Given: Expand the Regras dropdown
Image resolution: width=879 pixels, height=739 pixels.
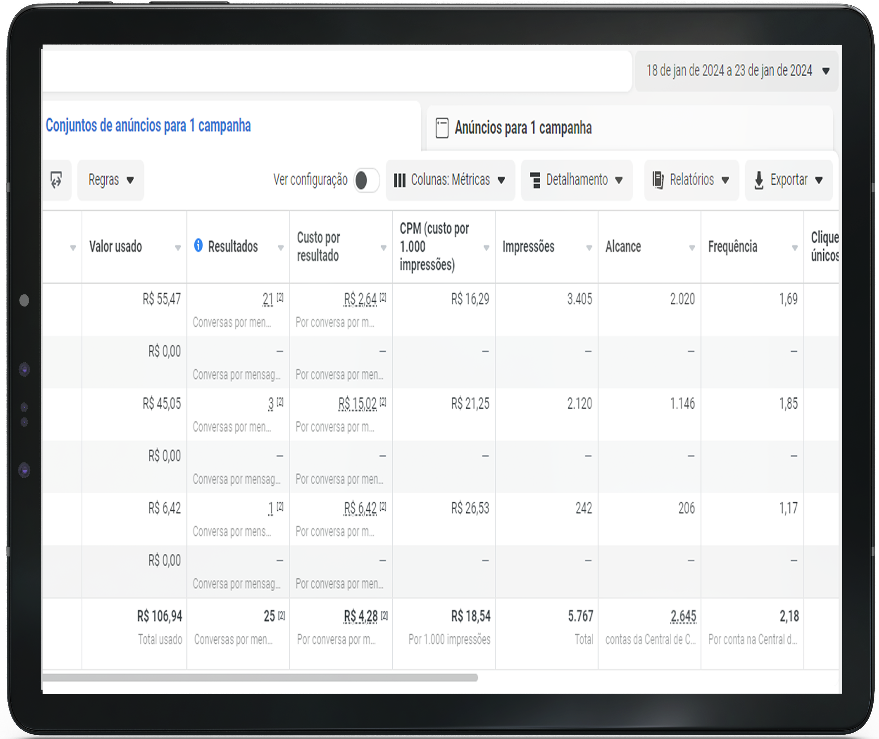Looking at the screenshot, I should (111, 180).
